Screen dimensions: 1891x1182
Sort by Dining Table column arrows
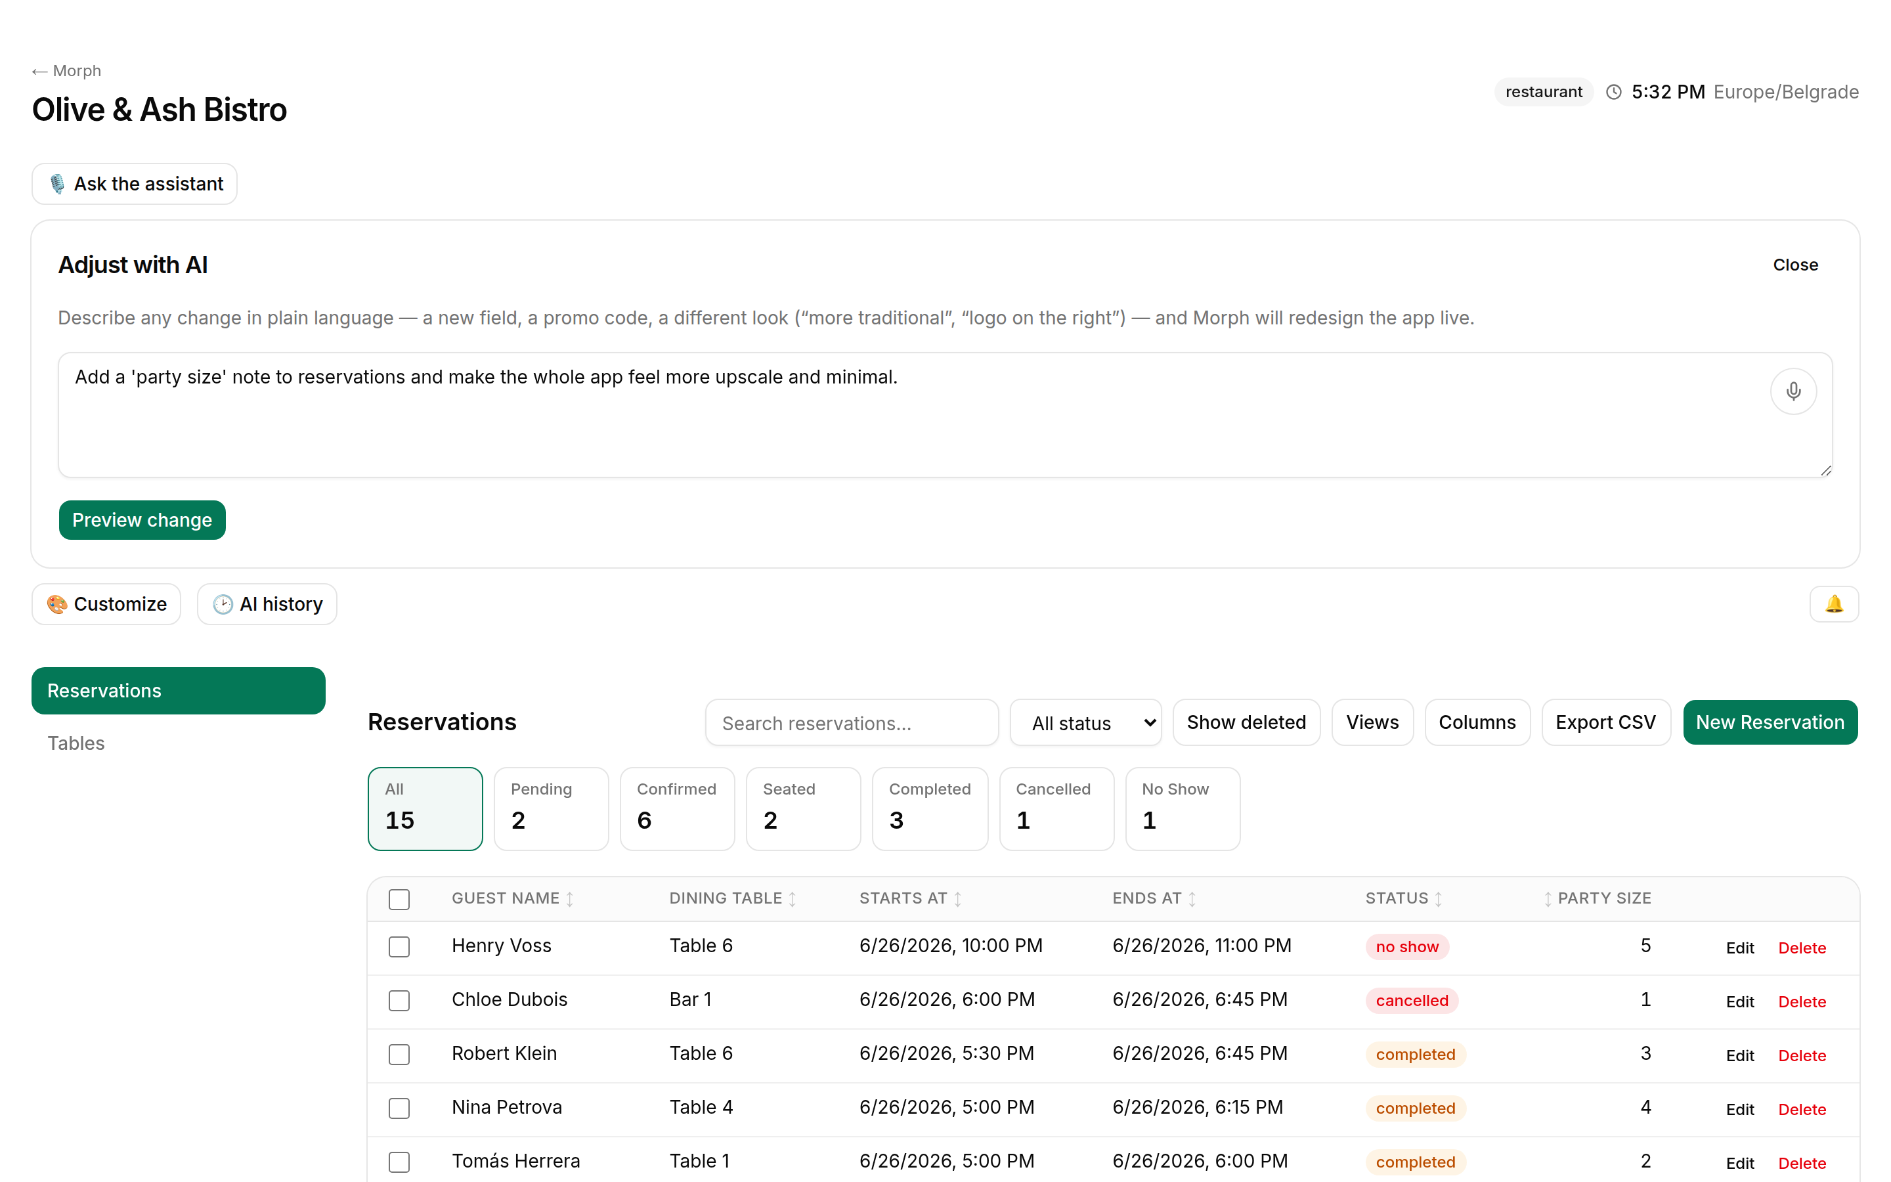(x=793, y=899)
